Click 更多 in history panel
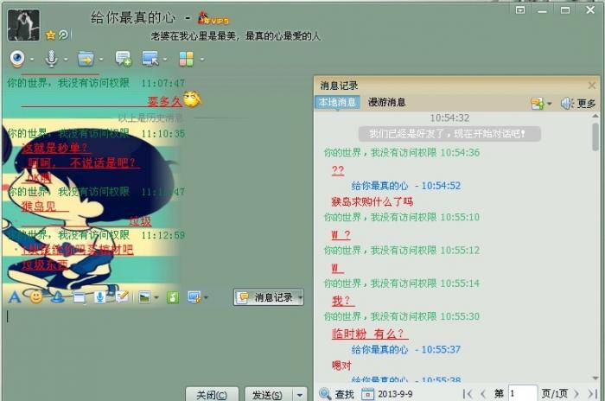The height and width of the screenshot is (401, 605). 587,104
